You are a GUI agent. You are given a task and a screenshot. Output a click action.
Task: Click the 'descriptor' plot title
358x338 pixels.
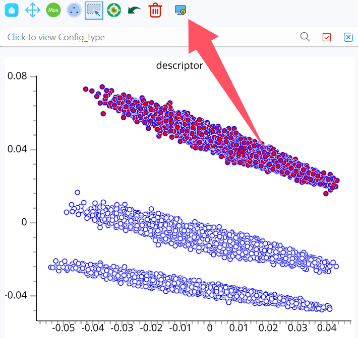pyautogui.click(x=180, y=65)
